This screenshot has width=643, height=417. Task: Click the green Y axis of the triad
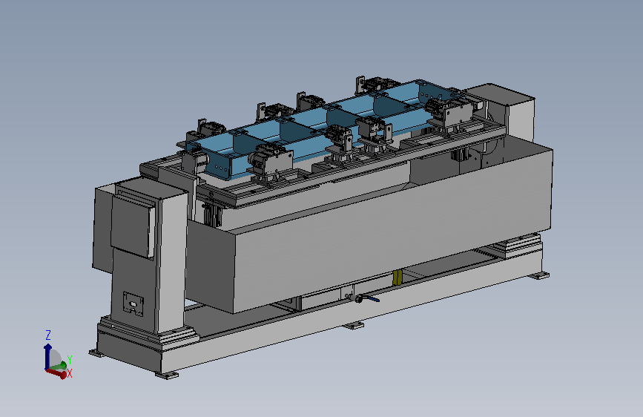click(58, 365)
